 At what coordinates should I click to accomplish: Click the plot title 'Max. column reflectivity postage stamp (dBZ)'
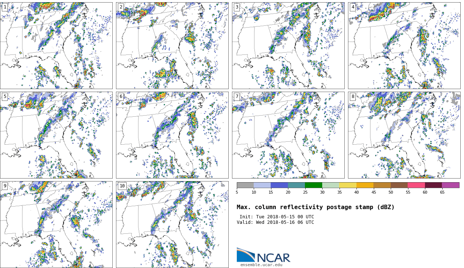click(316, 207)
